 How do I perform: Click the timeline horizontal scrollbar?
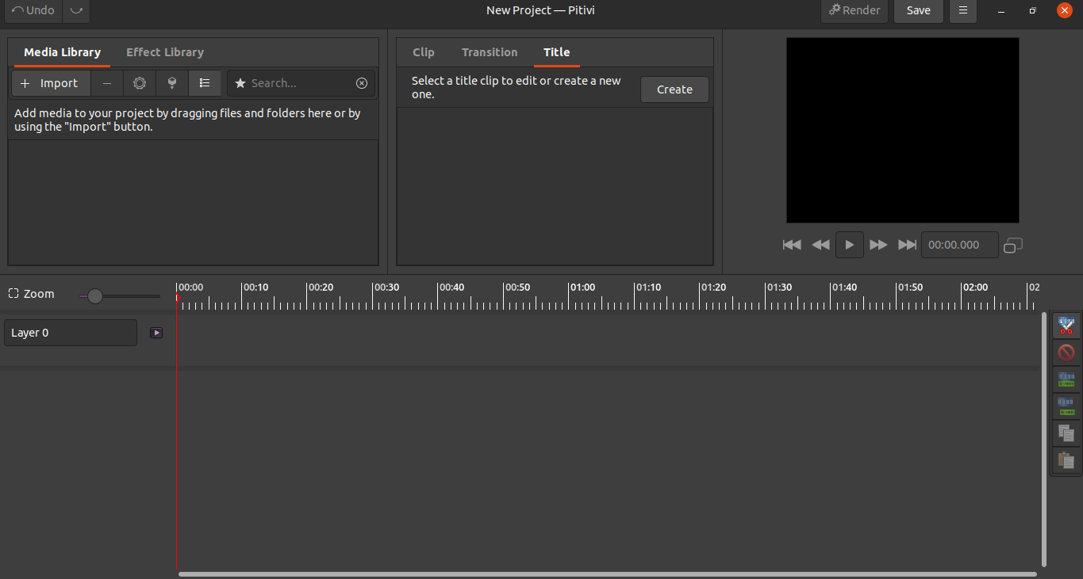pyautogui.click(x=607, y=574)
